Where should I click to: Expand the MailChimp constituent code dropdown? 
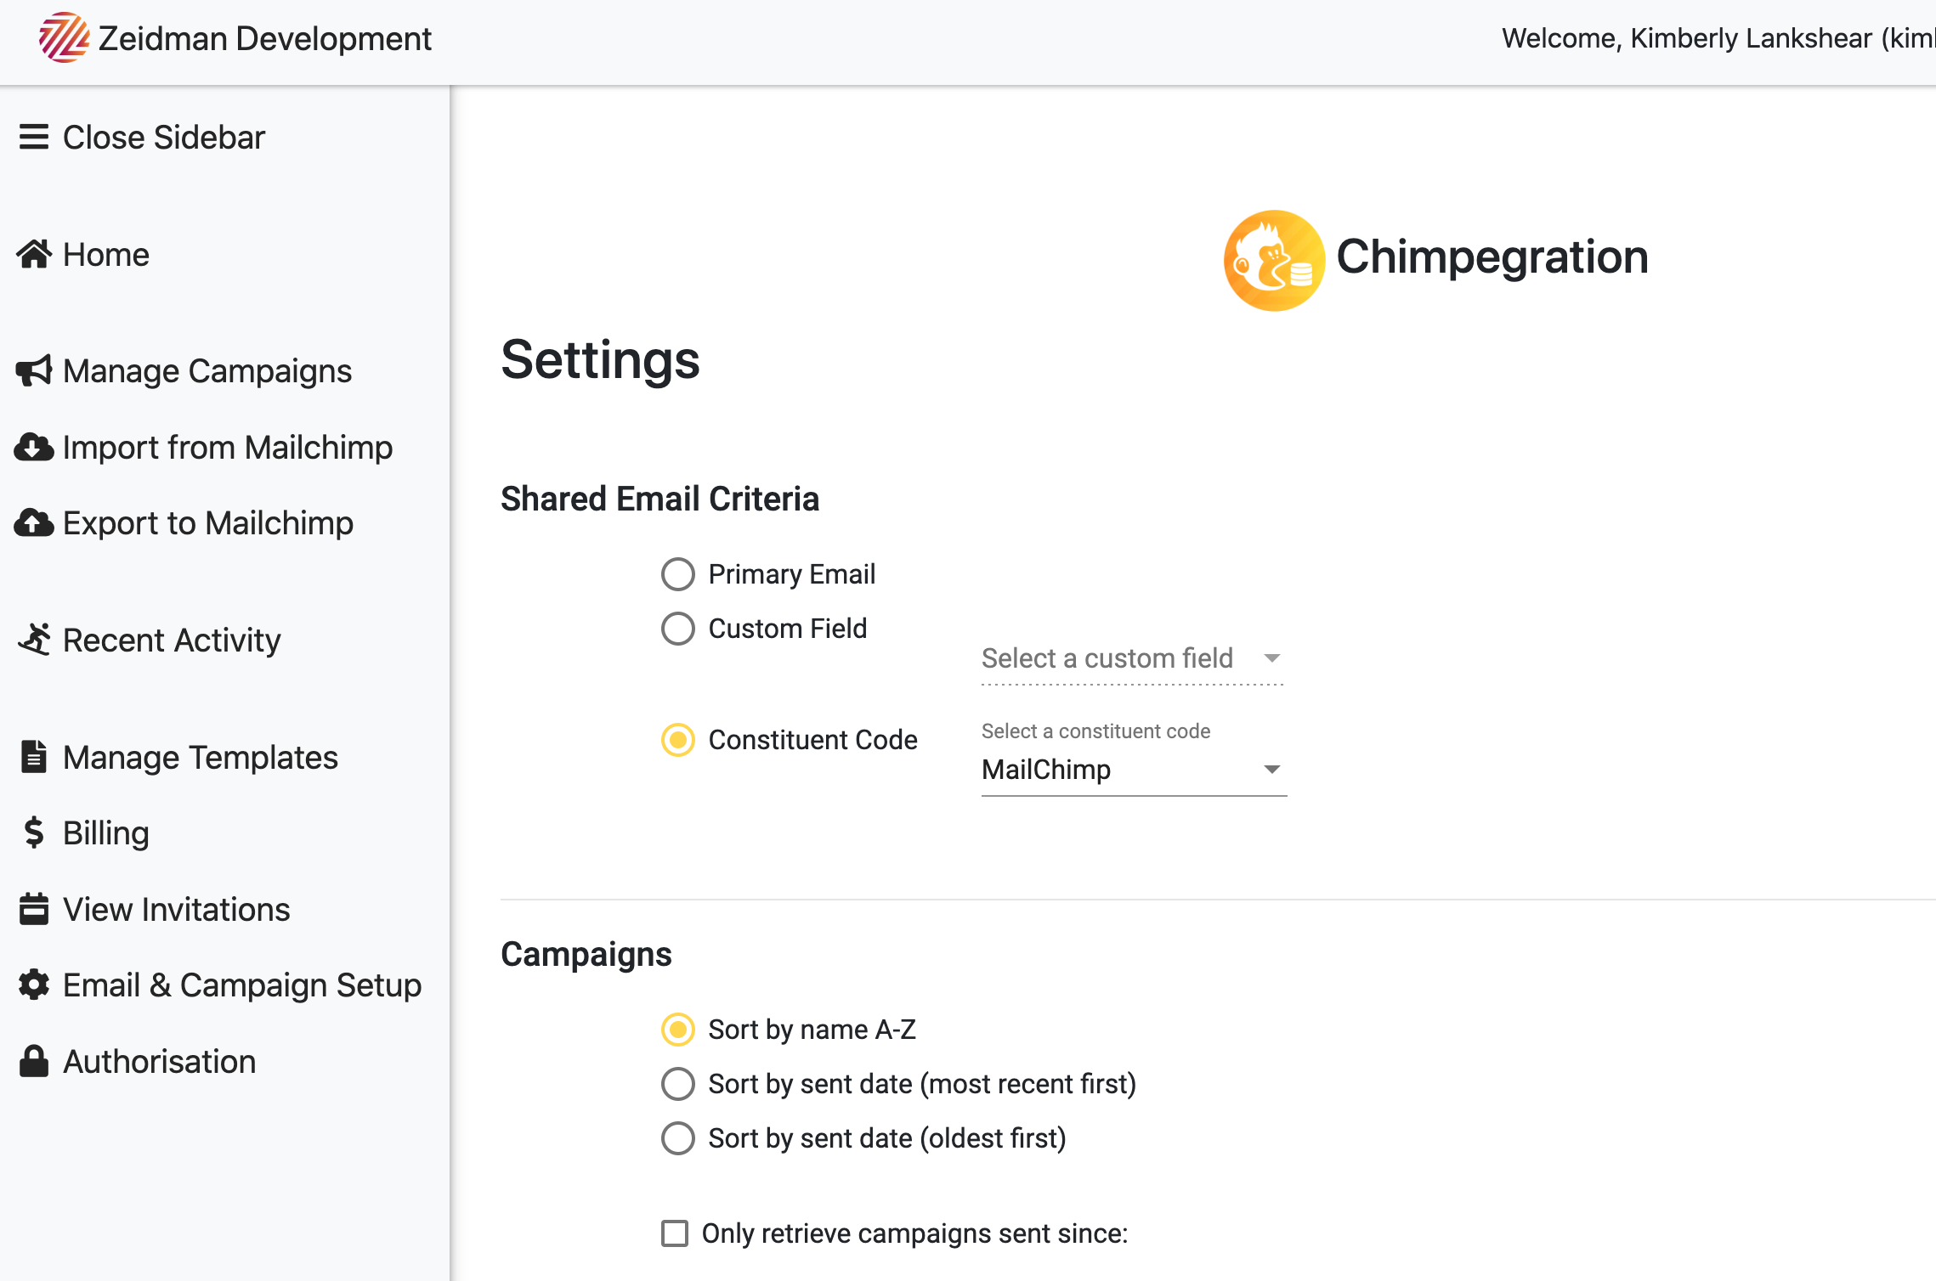point(1135,770)
